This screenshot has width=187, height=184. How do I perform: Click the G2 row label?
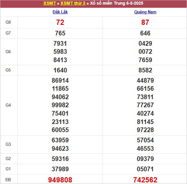(8, 159)
